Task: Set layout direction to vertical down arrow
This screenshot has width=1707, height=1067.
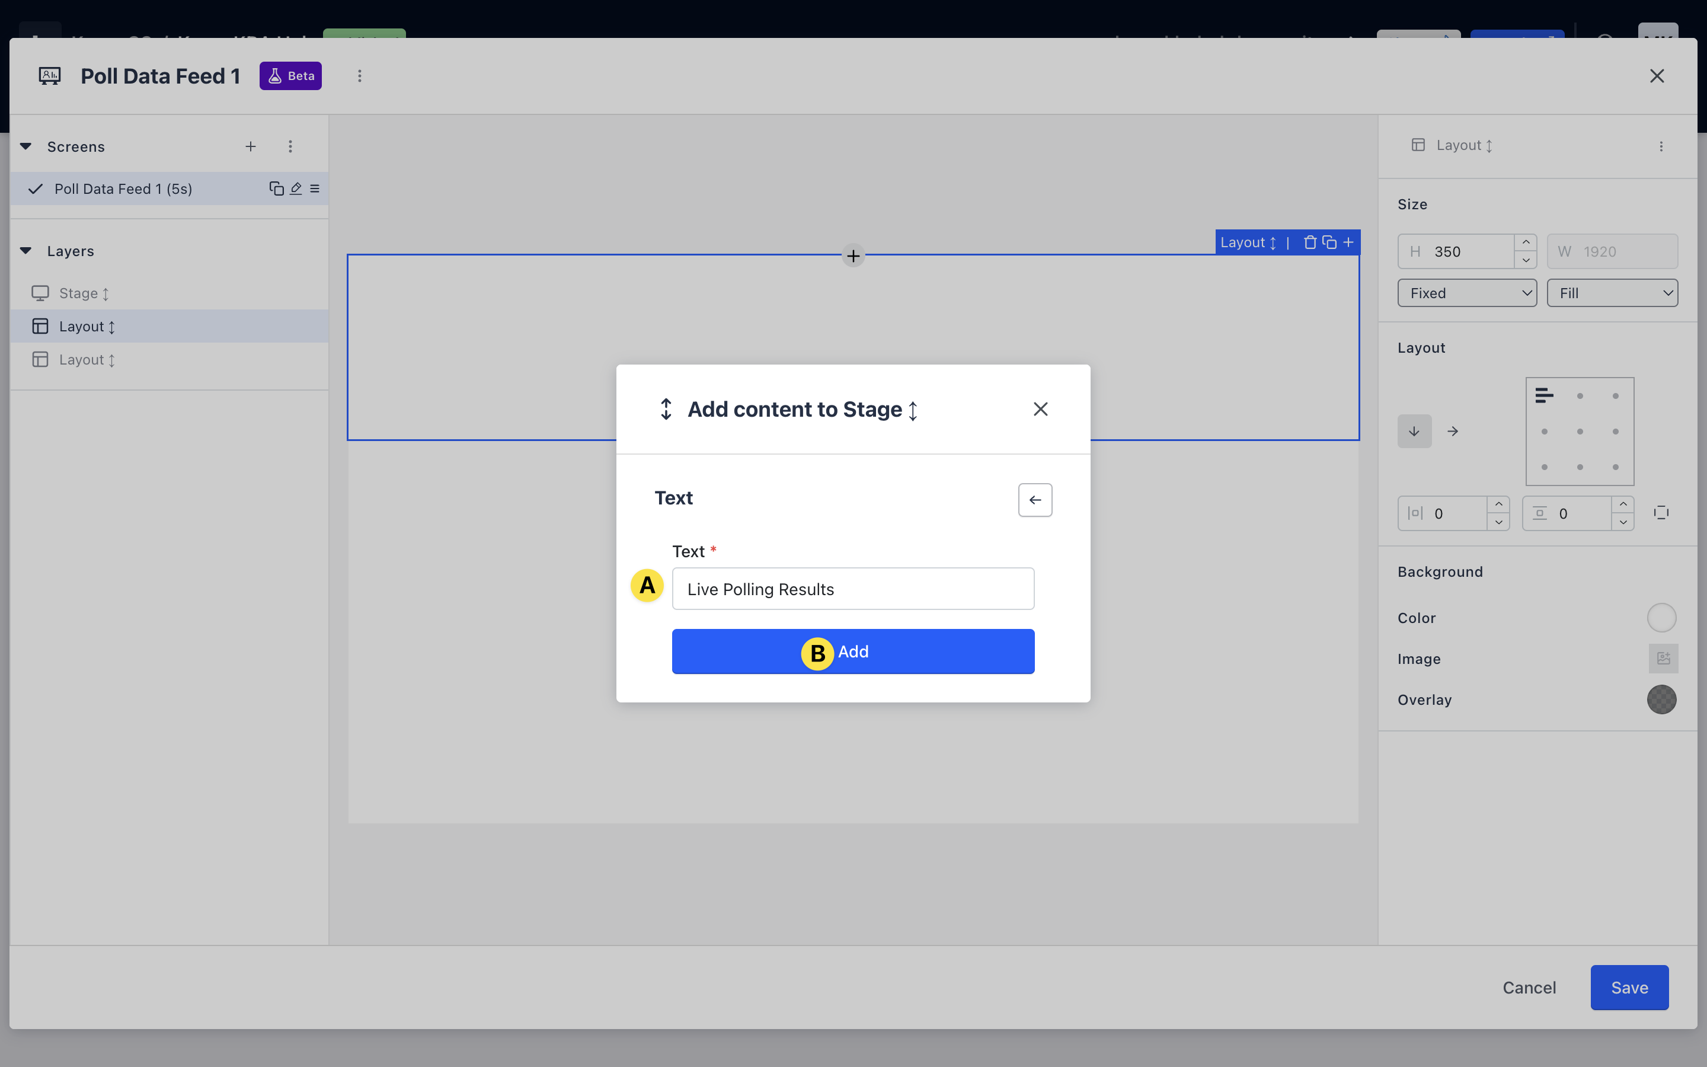Action: (1414, 431)
